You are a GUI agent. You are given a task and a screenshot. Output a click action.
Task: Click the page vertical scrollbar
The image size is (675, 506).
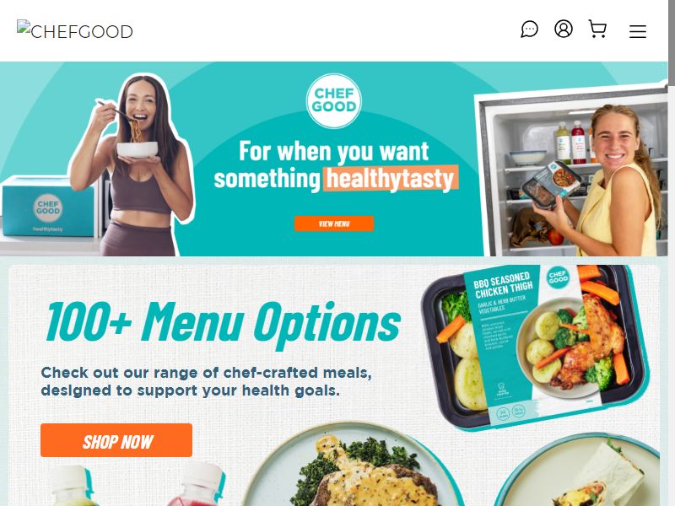click(671, 253)
